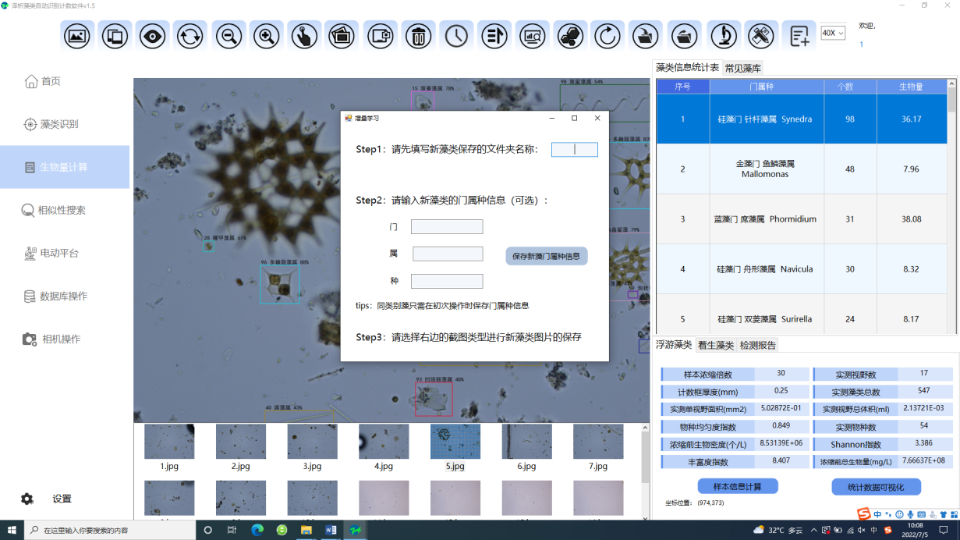Switch to the 常见藻库 tab
Viewport: 960px width, 540px height.
(x=743, y=69)
